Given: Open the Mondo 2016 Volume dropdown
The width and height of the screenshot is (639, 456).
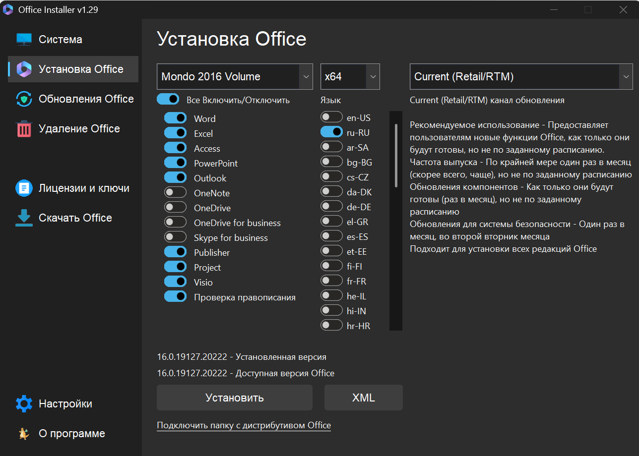Looking at the screenshot, I should click(235, 77).
